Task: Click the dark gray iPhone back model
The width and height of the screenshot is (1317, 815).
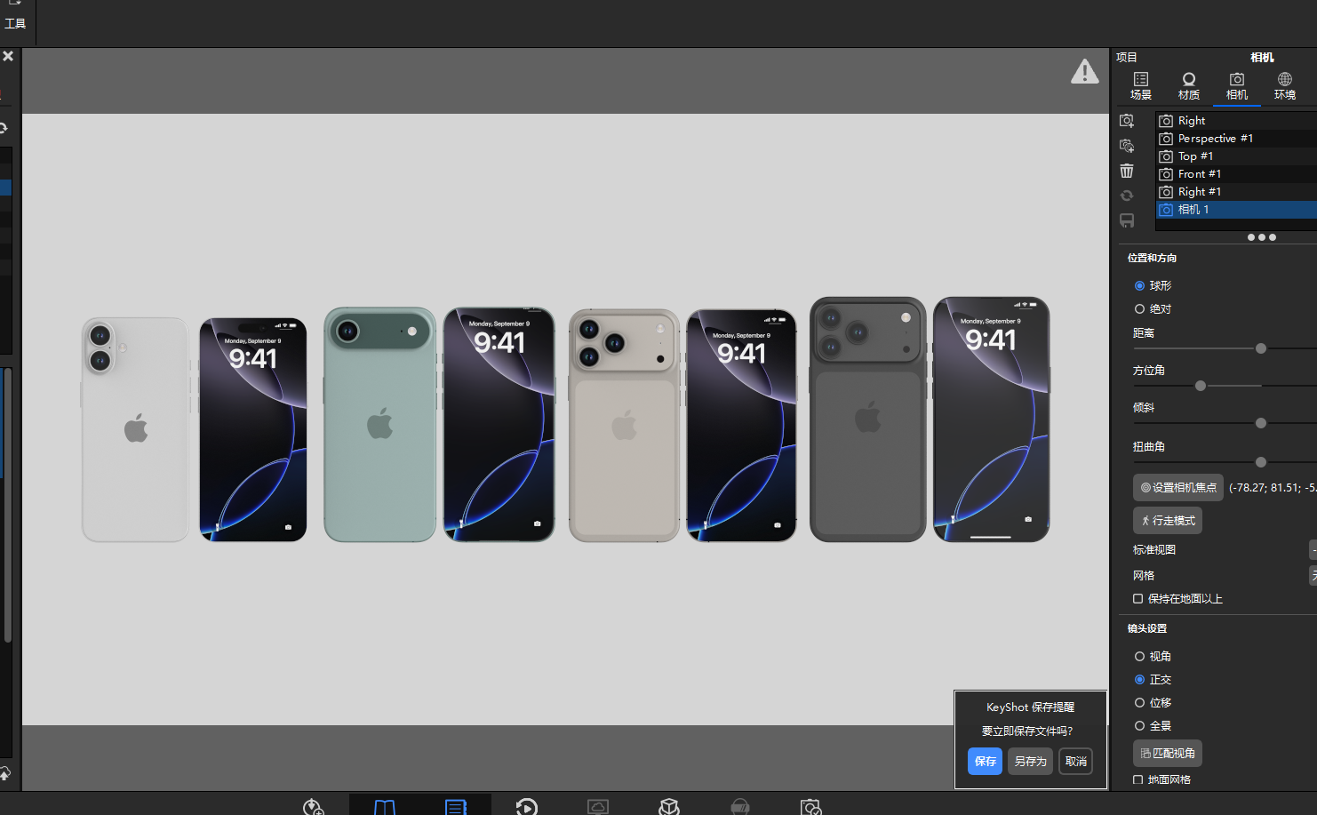Action: 867,419
